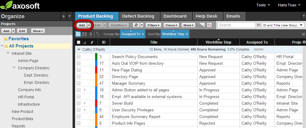Click the Projects panel Edit button

pyautogui.click(x=22, y=31)
